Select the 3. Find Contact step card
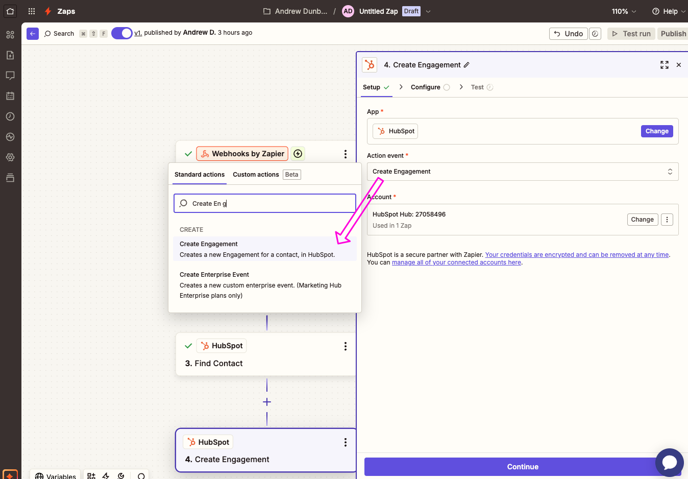The image size is (688, 479). tap(265, 354)
